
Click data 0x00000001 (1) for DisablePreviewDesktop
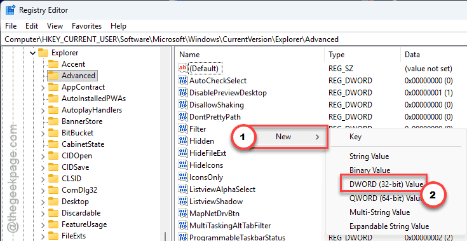point(429,93)
